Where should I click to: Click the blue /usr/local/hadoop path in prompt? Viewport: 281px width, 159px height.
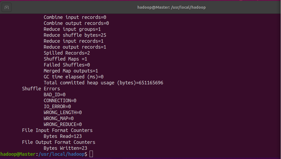(61, 154)
